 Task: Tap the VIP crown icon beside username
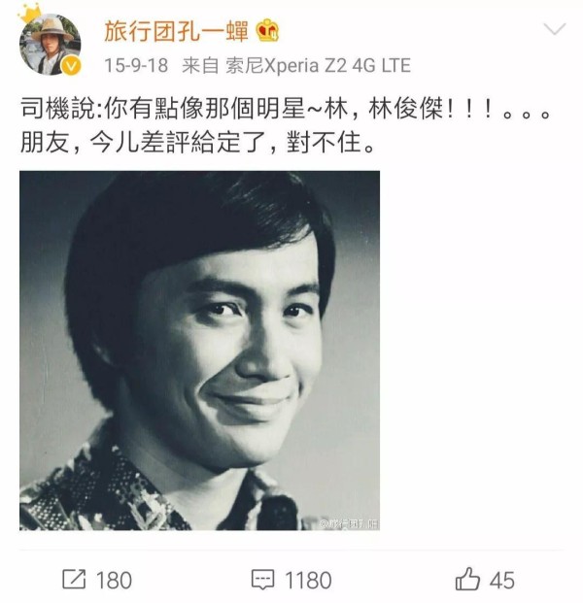[267, 30]
